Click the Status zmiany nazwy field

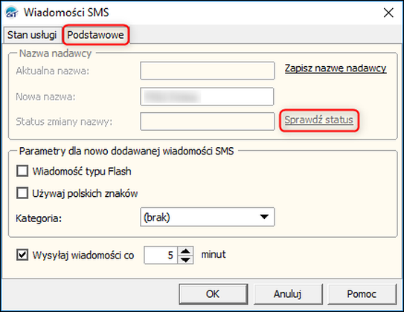[208, 121]
